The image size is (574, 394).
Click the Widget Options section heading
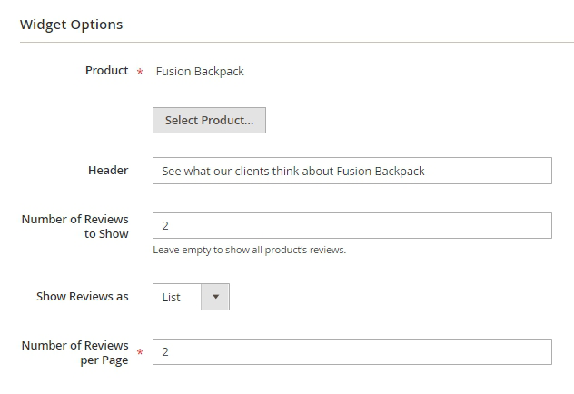pos(71,25)
